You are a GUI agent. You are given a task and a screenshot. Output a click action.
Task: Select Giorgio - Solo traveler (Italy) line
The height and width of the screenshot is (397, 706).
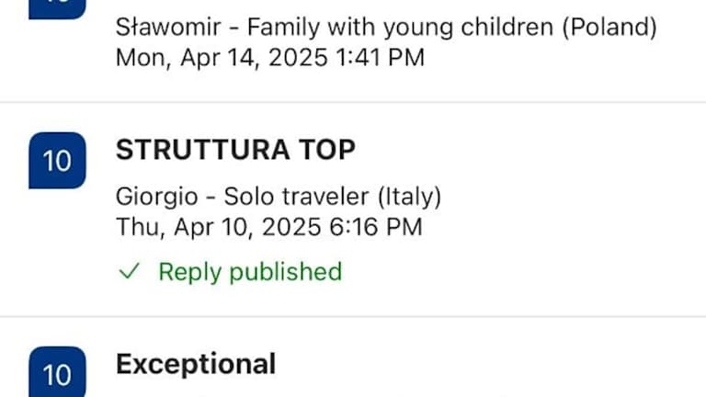click(x=278, y=196)
